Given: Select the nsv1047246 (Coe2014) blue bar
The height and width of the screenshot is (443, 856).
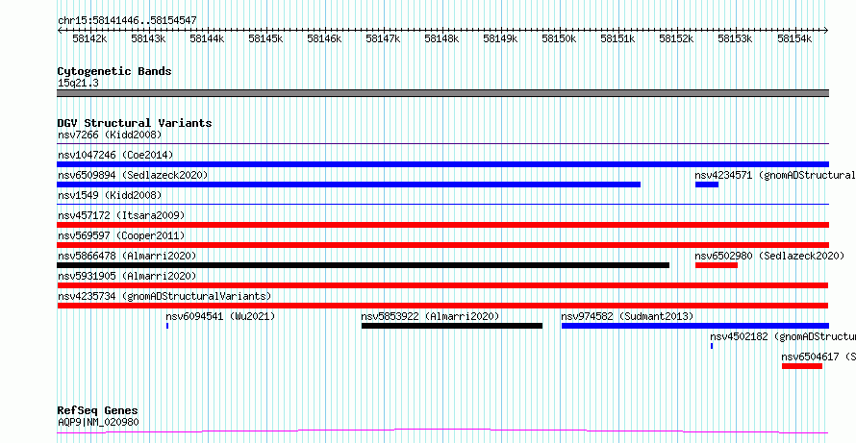Looking at the screenshot, I should point(442,164).
